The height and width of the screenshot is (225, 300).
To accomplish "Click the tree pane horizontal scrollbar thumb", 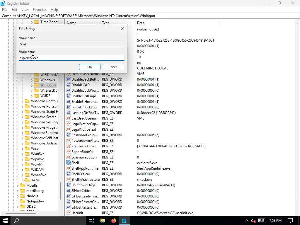I will [21, 213].
